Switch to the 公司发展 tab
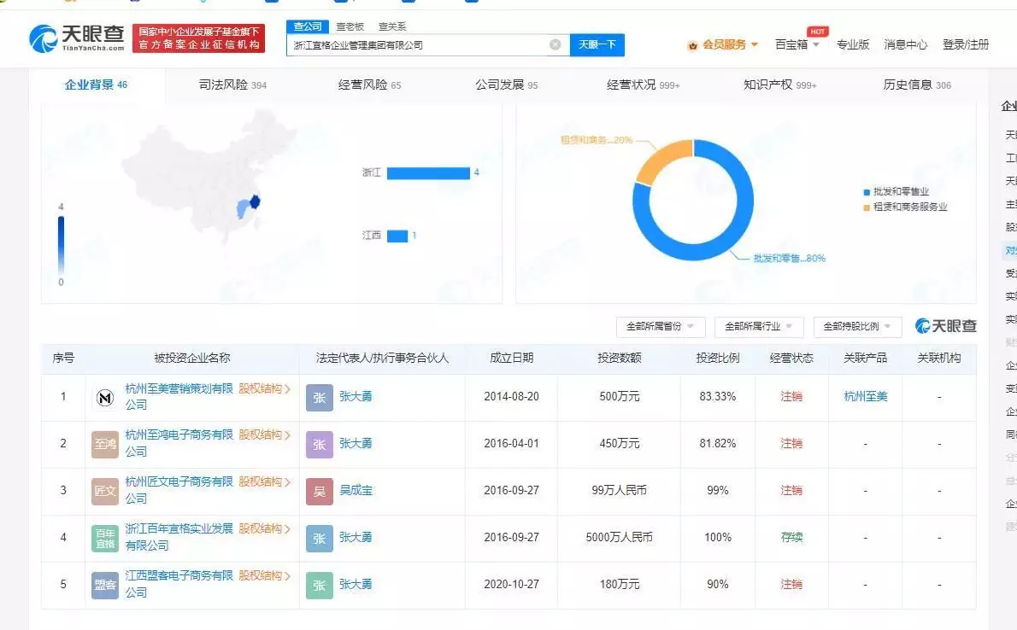The height and width of the screenshot is (630, 1017). click(x=507, y=85)
